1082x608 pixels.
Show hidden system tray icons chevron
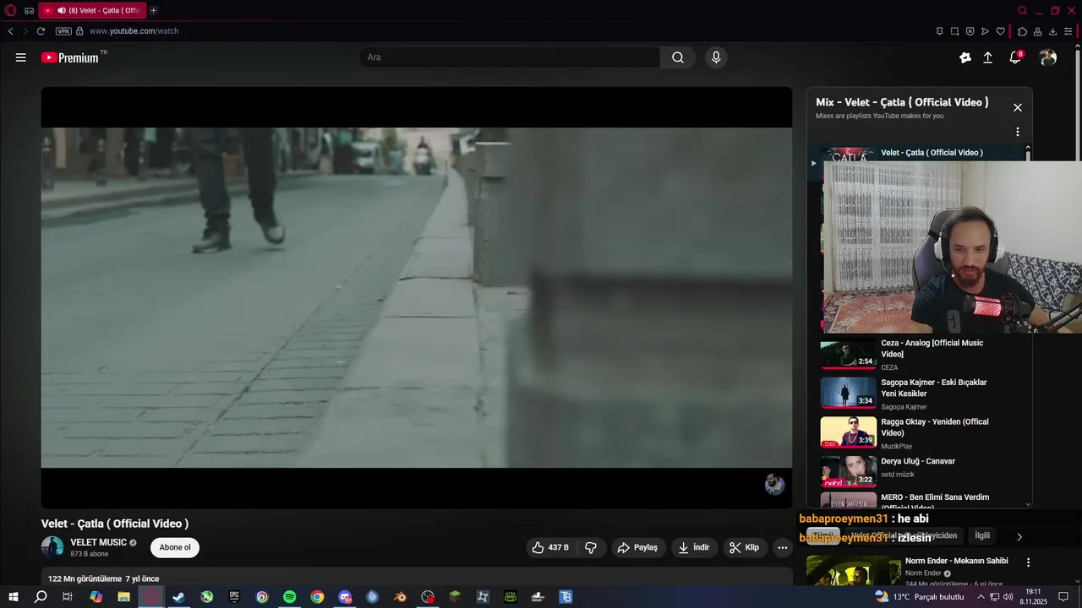pyautogui.click(x=981, y=597)
